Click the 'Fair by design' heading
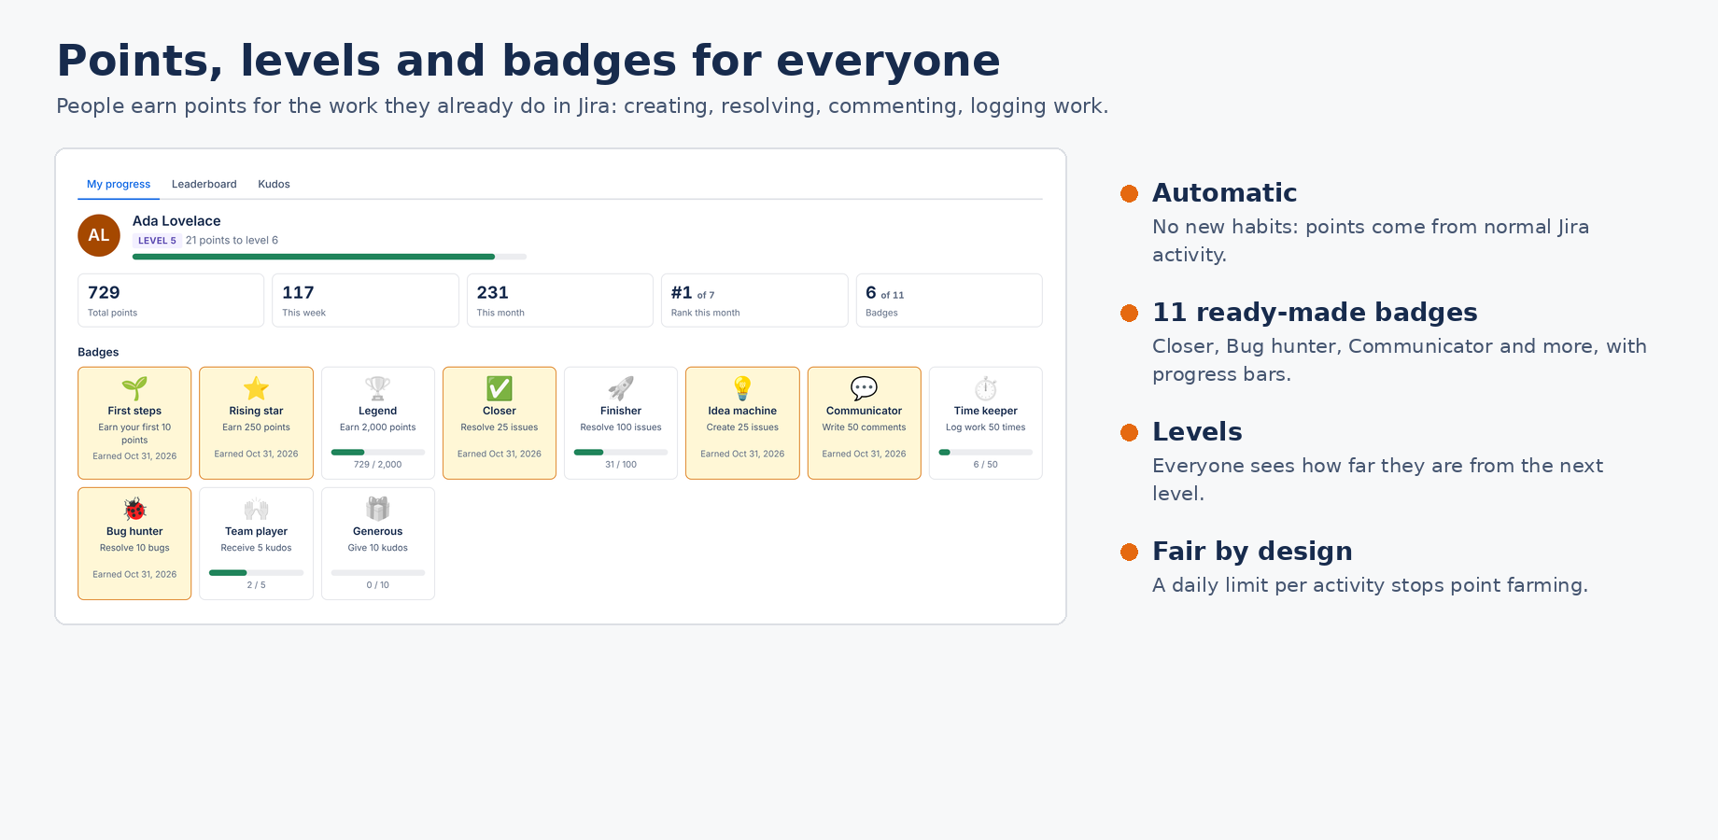Screen dimensions: 1718x840 point(1252,552)
